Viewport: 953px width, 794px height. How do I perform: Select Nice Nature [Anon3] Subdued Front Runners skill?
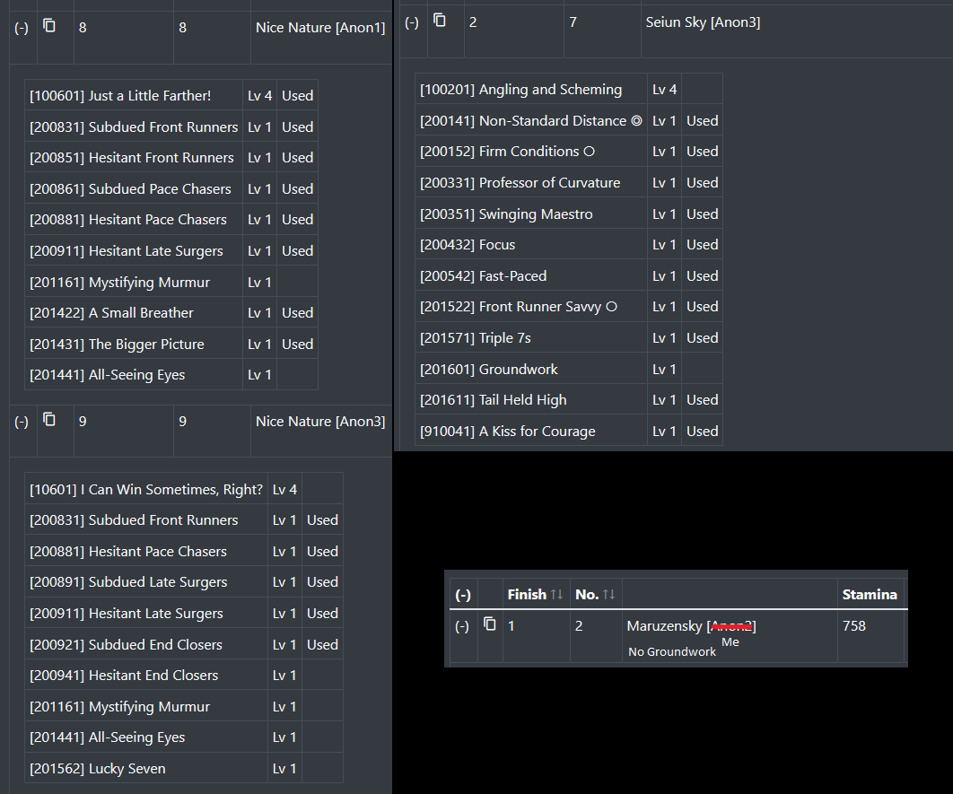tap(184, 520)
